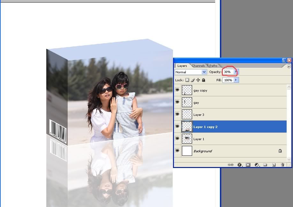Open the Layers panel options menu
The width and height of the screenshot is (293, 207).
click(x=289, y=66)
